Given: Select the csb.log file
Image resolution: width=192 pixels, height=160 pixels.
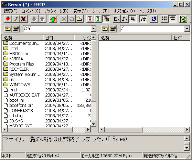Looking at the screenshot, I should click(x=13, y=116).
